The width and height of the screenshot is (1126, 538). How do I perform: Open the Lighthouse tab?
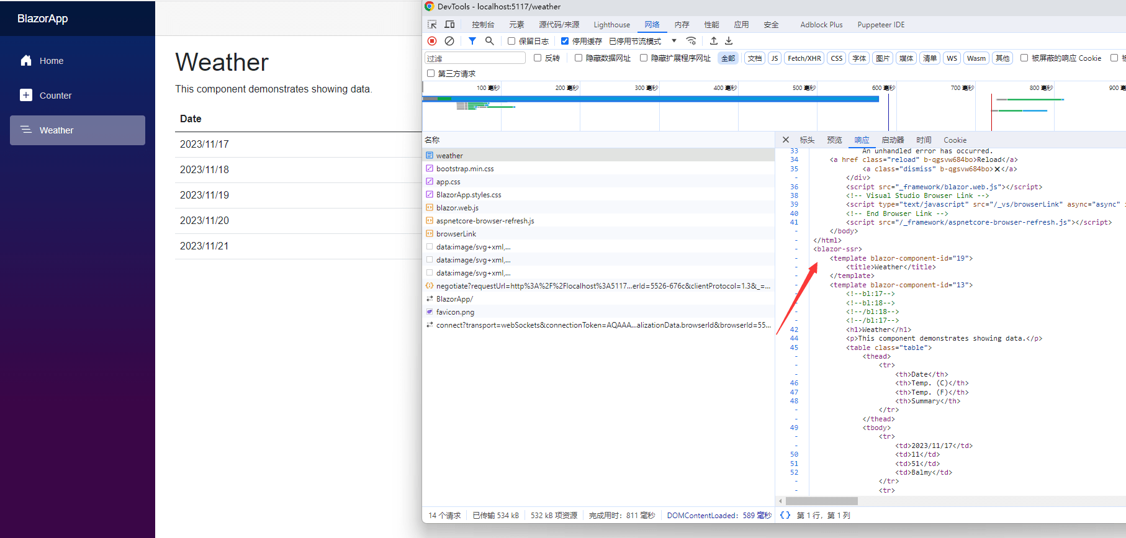[x=611, y=25]
